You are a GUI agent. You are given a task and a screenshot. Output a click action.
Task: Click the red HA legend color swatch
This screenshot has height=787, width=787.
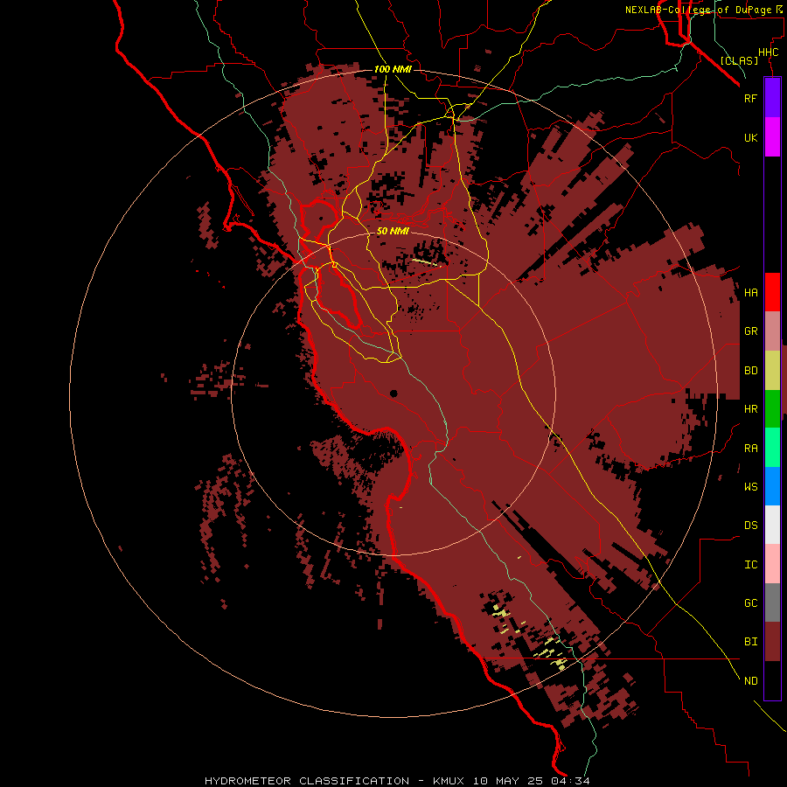772,292
